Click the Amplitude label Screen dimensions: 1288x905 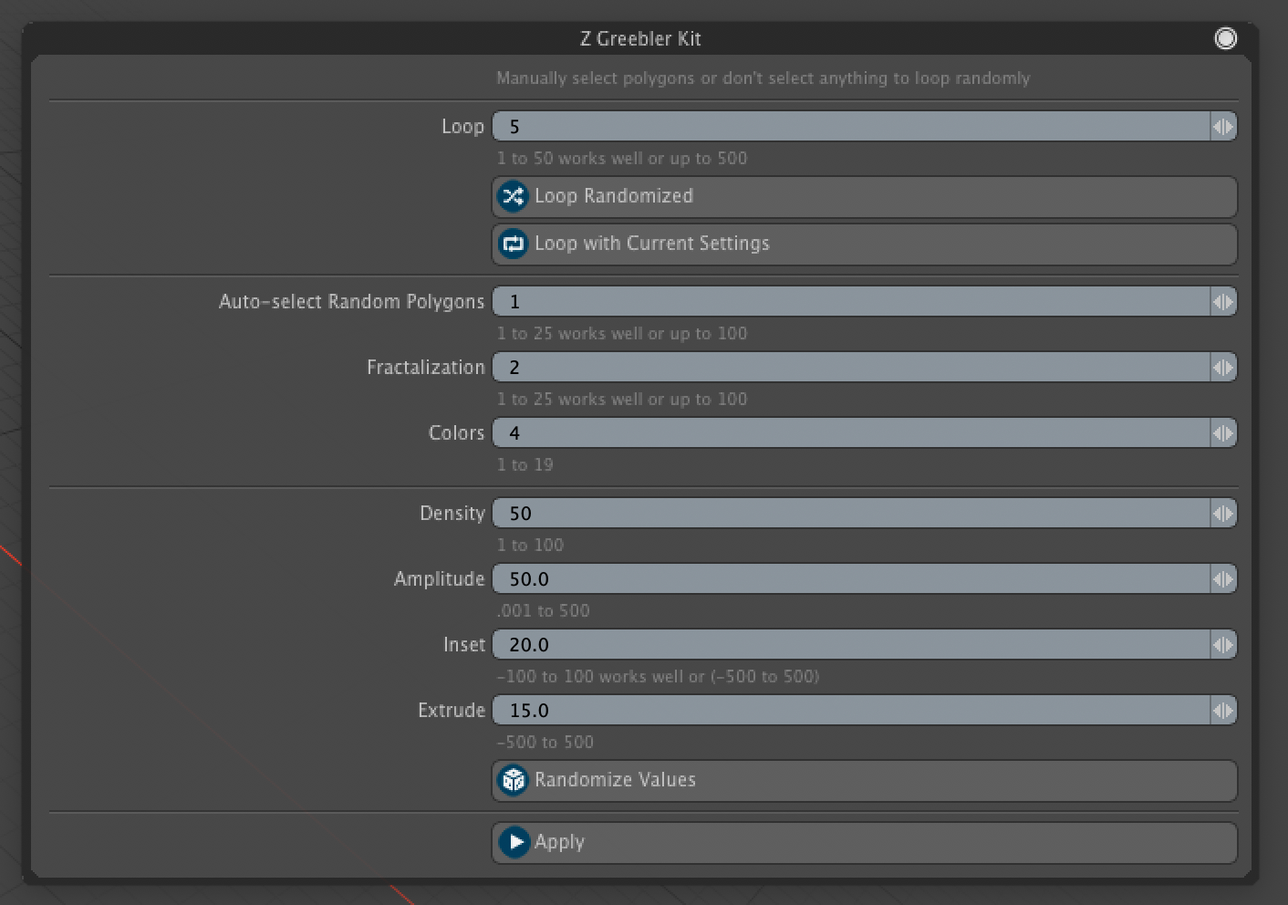(x=439, y=579)
